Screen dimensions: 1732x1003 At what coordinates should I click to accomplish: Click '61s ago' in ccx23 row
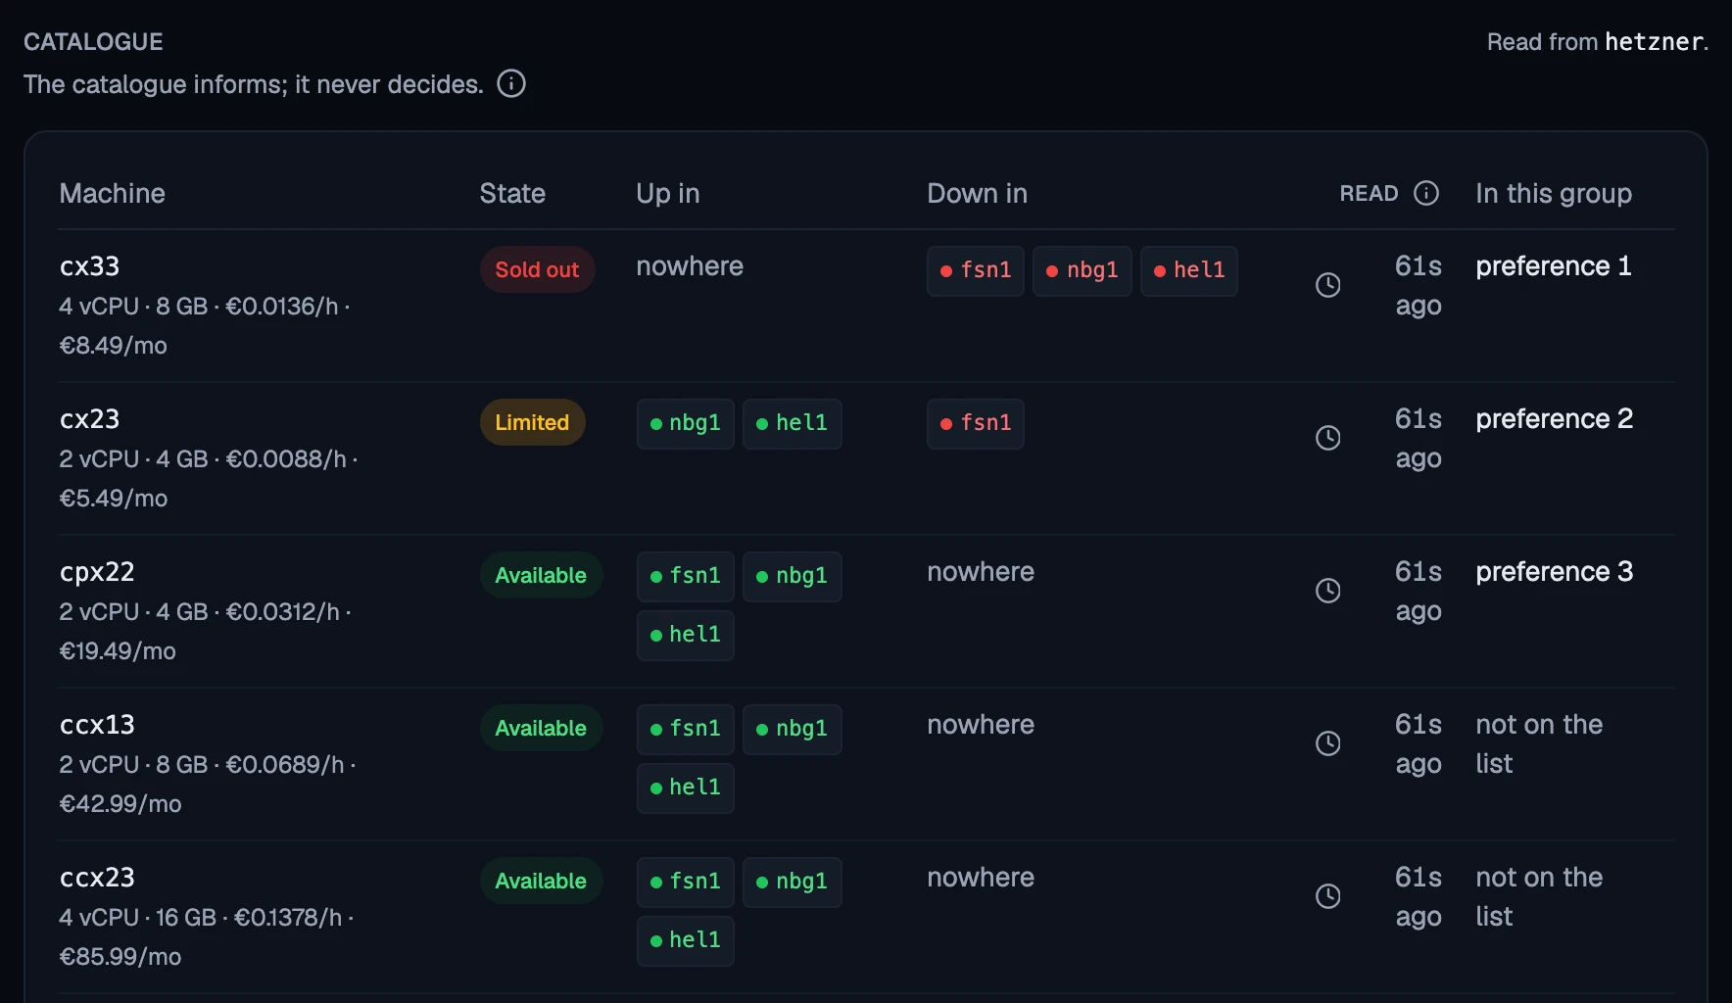pos(1419,897)
